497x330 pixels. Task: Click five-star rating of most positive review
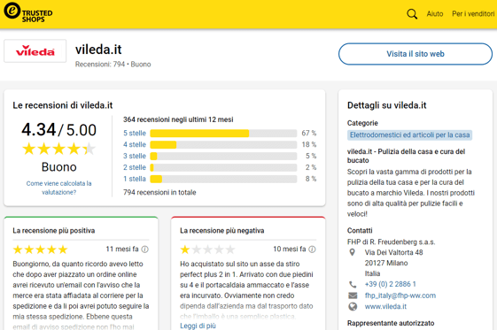coord(40,249)
